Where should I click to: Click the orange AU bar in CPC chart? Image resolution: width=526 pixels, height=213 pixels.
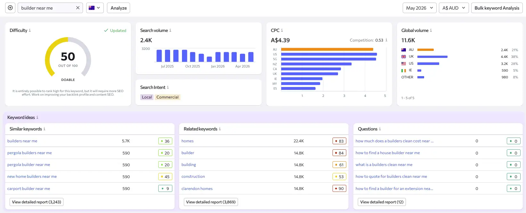click(327, 49)
